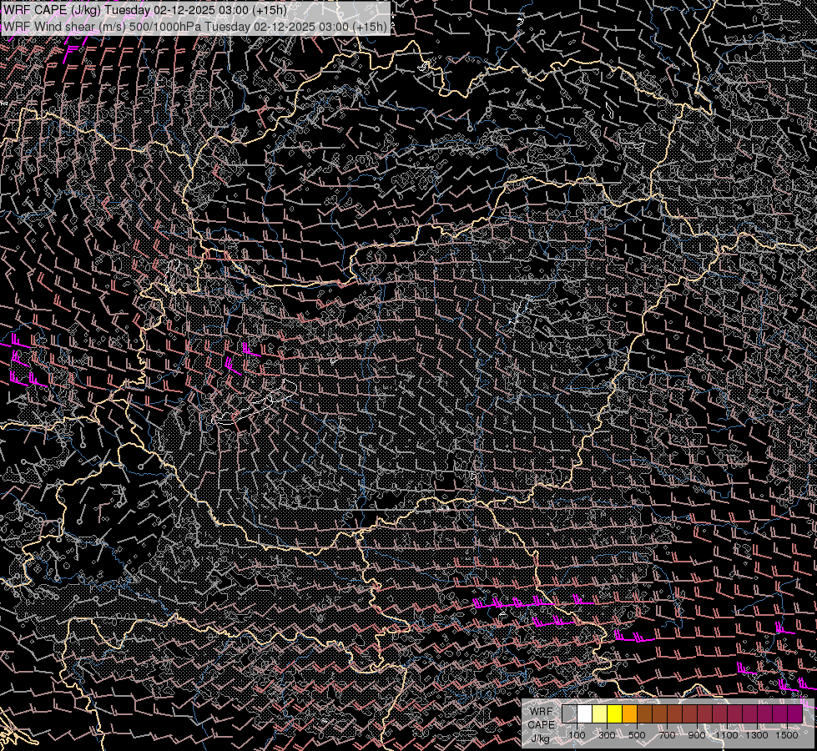This screenshot has width=817, height=751.
Task: Click the 1100 legend value label
Action: click(x=726, y=735)
